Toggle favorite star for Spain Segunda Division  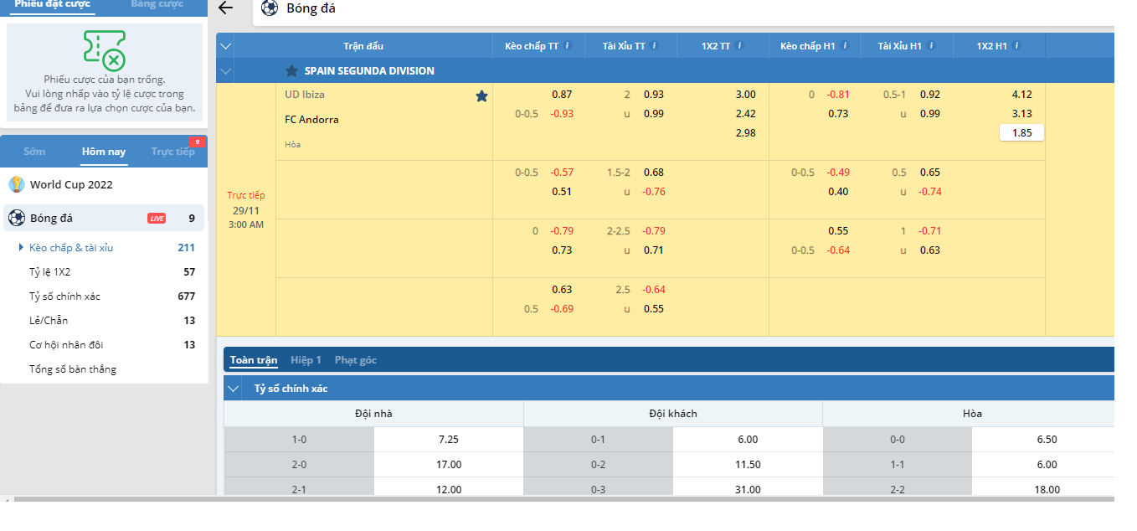coord(291,71)
